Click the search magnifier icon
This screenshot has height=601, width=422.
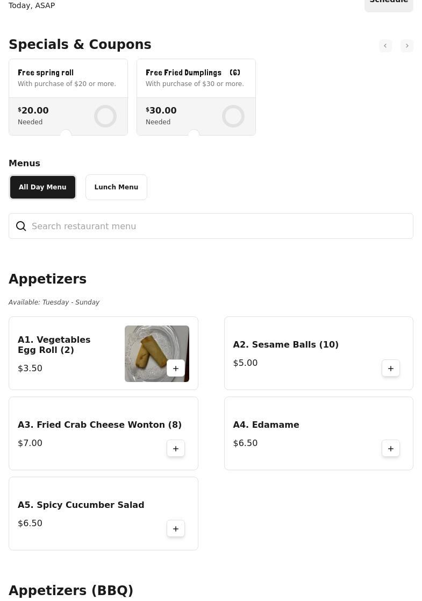tap(21, 227)
